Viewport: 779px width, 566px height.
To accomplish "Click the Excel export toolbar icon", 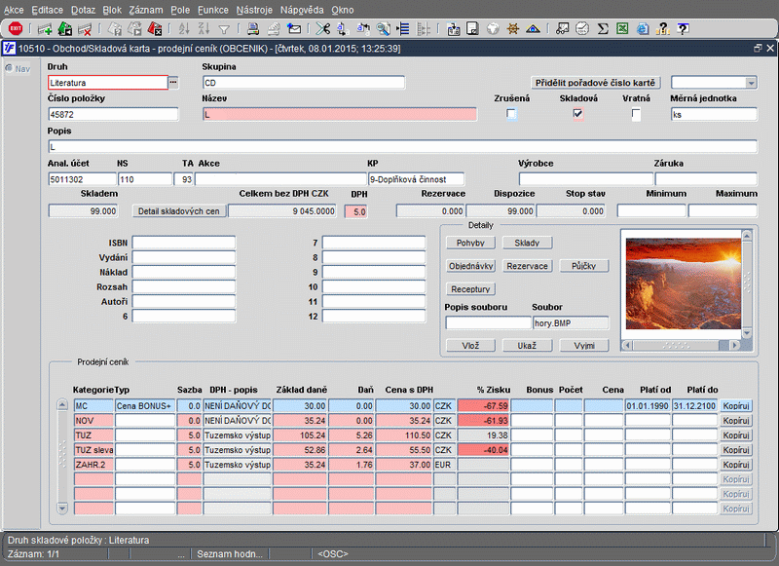I will click(x=623, y=29).
